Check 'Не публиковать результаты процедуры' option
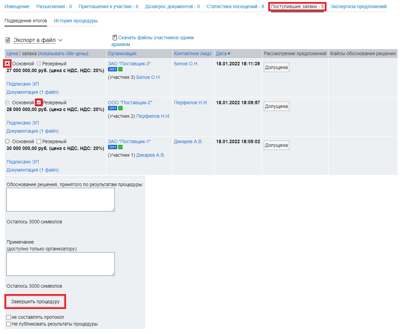This screenshot has height=334, width=402. (x=9, y=324)
